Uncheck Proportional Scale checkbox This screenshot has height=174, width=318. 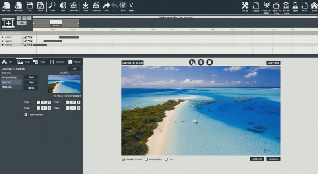pos(26,114)
